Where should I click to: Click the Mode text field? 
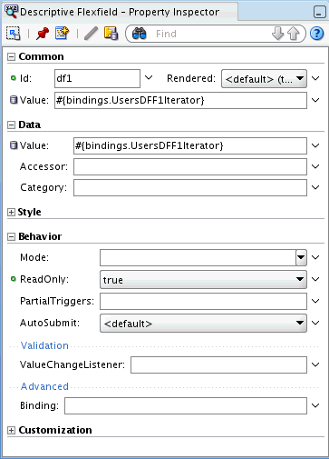(x=198, y=257)
